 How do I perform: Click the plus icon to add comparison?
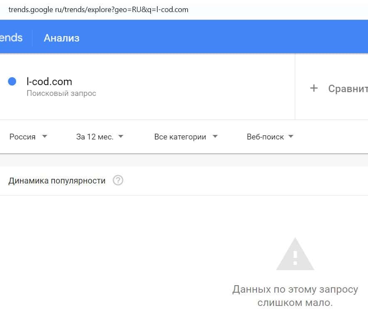pos(314,88)
